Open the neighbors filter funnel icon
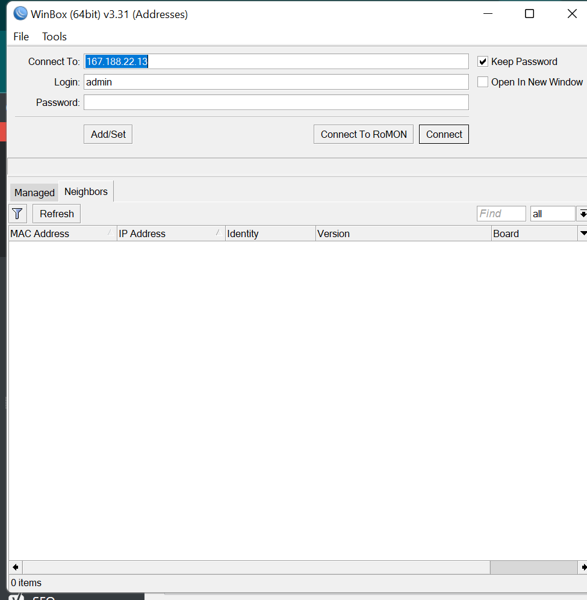Viewport: 587px width, 600px height. pyautogui.click(x=17, y=214)
